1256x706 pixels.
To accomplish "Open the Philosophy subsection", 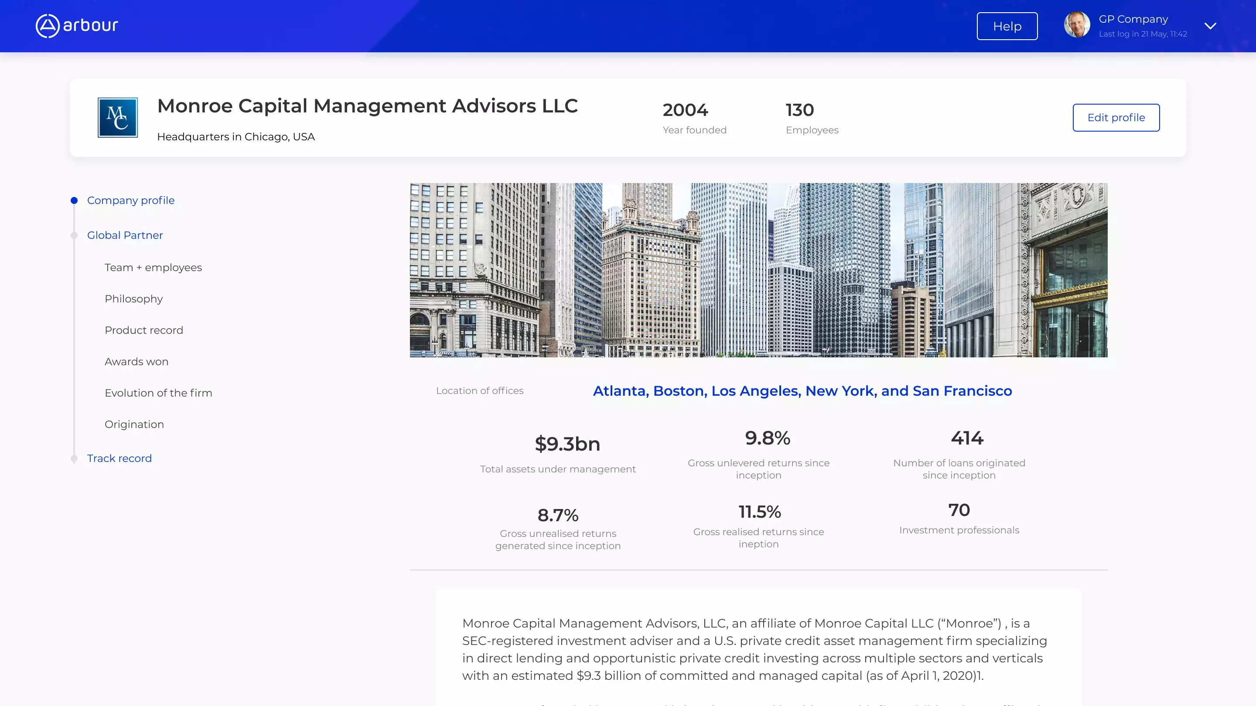I will (133, 299).
